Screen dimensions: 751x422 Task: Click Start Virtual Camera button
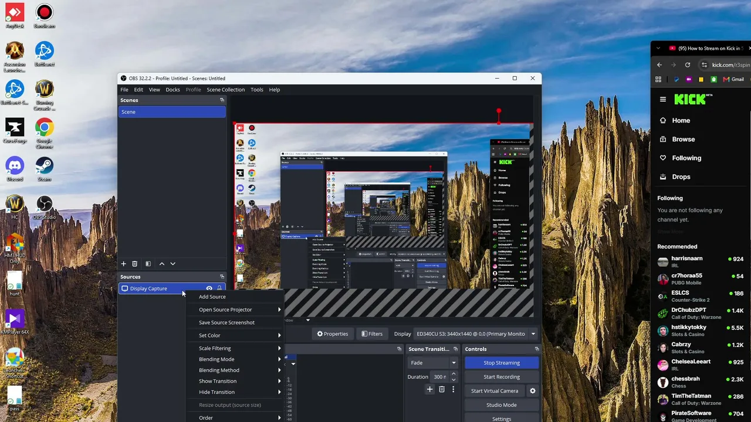tap(495, 391)
